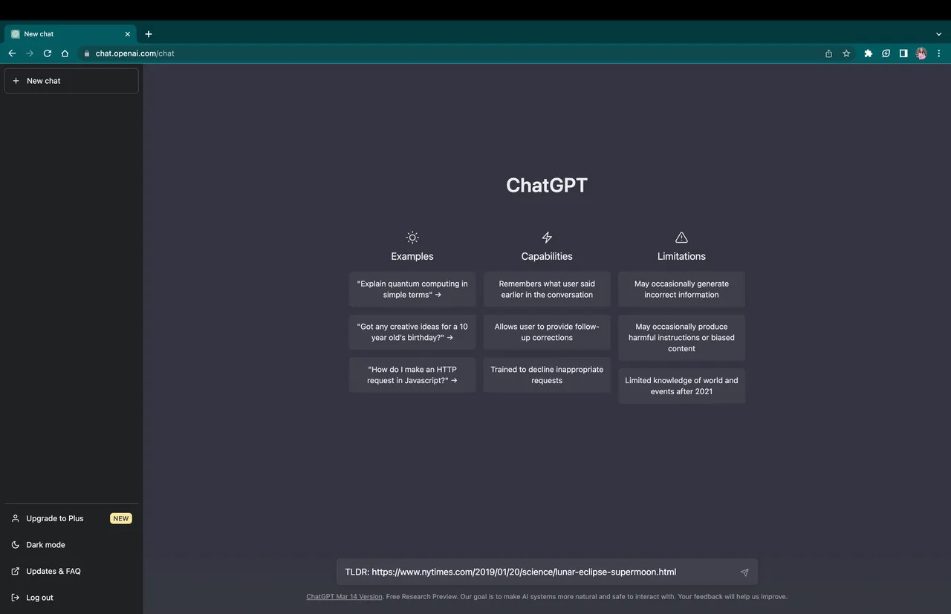Choose the quantum computing example prompt
The width and height of the screenshot is (951, 614).
click(412, 290)
